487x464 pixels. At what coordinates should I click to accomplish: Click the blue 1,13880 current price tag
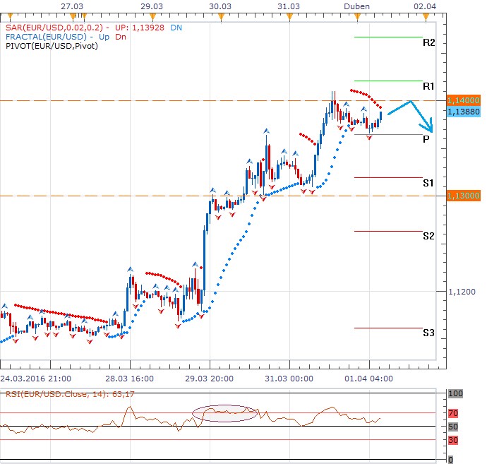464,112
